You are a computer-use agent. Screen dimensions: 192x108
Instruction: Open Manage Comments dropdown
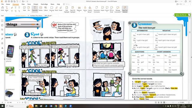(118, 9)
